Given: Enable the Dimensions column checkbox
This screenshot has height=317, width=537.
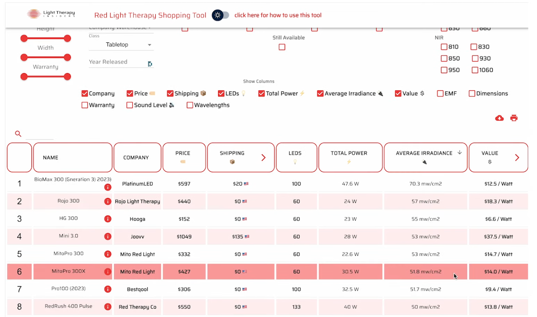Looking at the screenshot, I should tap(472, 93).
